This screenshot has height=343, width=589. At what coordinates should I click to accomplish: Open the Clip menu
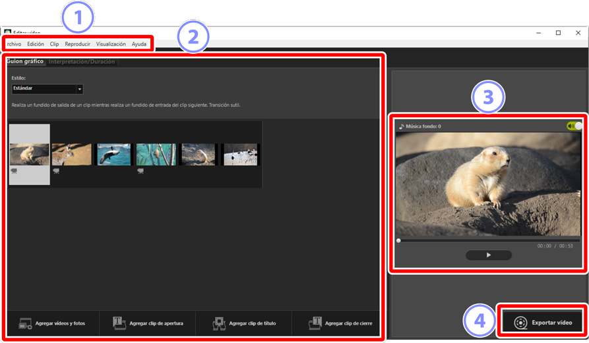point(54,44)
